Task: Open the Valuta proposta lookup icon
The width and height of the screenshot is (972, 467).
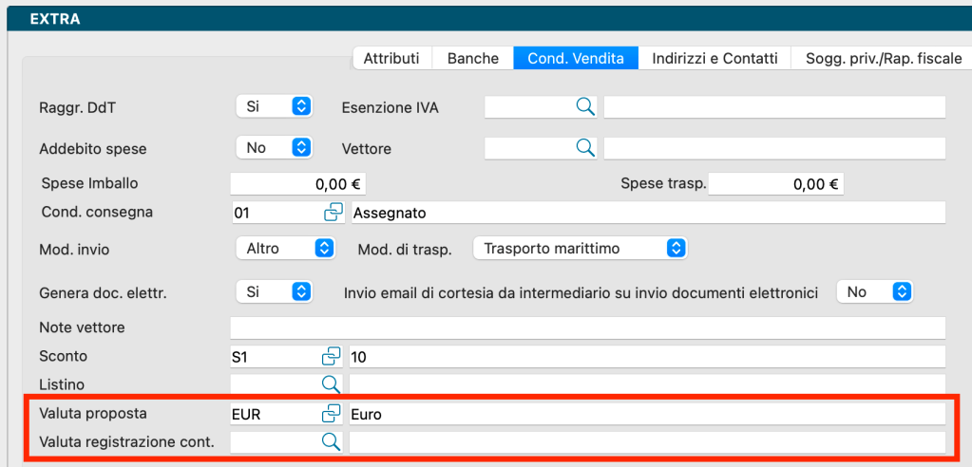Action: click(x=331, y=414)
